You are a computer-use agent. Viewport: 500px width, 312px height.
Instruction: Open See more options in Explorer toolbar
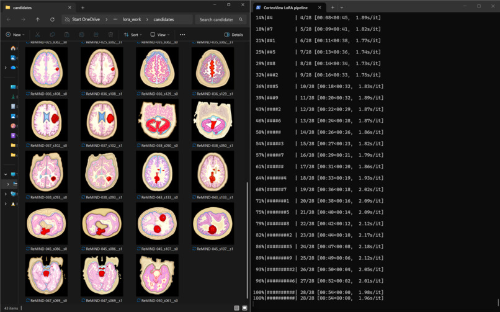tap(182, 34)
